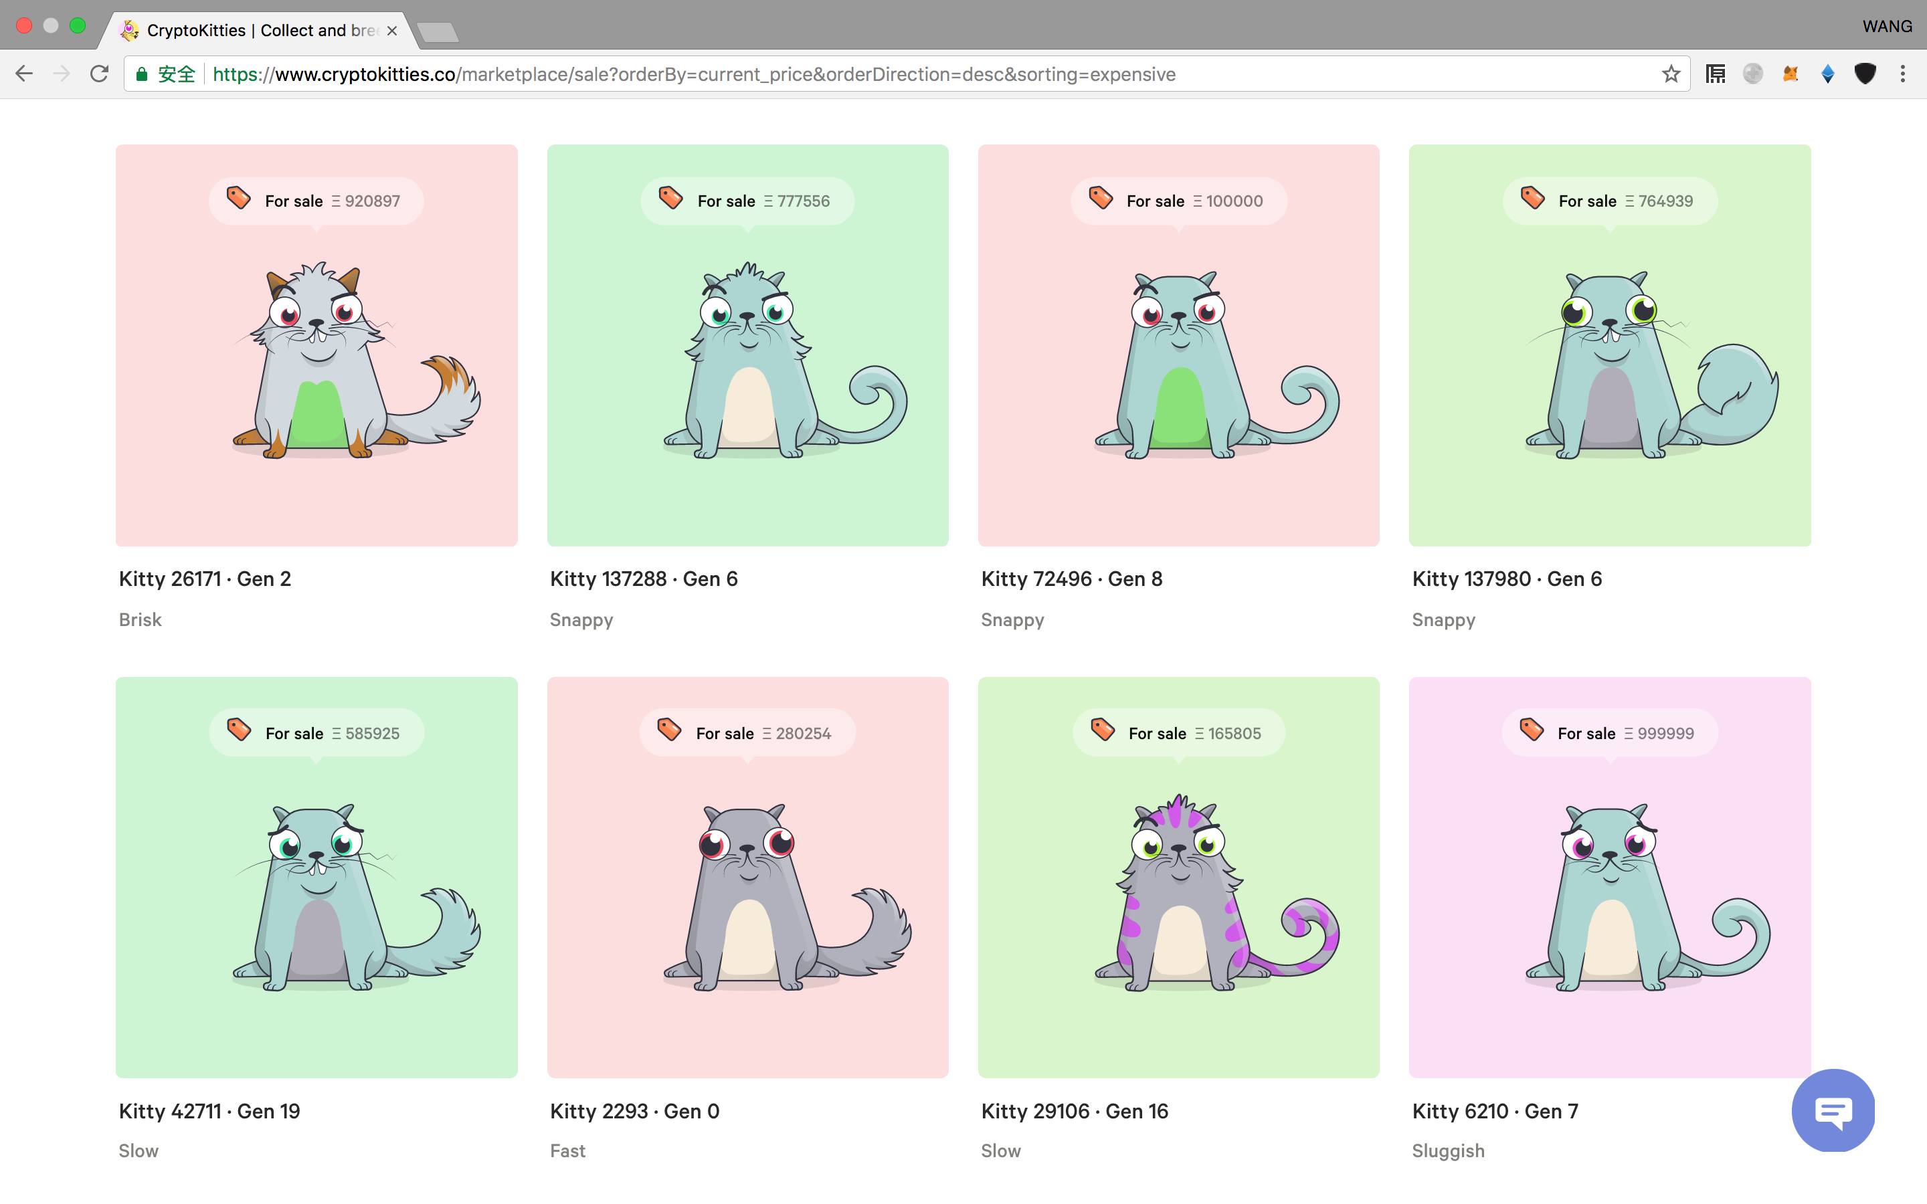Close the CryptoKitties tab
This screenshot has width=1927, height=1204.
click(392, 30)
